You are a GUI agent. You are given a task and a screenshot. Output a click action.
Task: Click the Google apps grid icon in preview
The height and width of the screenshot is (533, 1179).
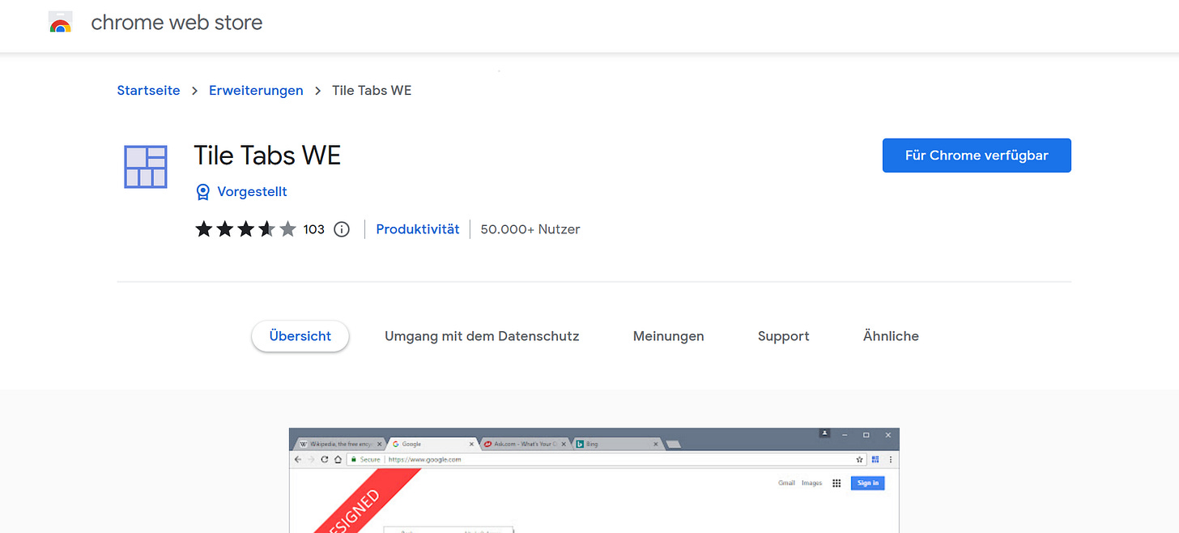[x=836, y=483]
